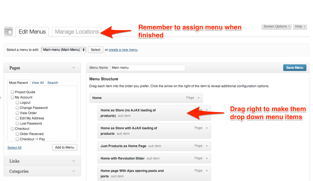Image resolution: width=313 pixels, height=181 pixels.
Task: Check the Lost Password page
Action: point(17,124)
